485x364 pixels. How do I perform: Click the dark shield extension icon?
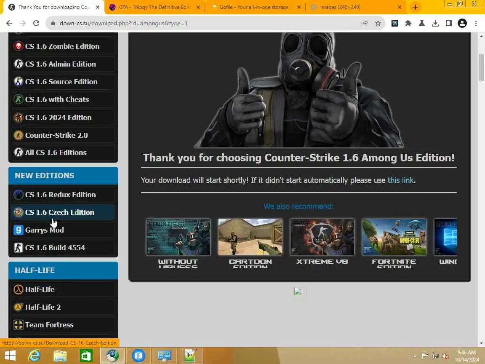(x=394, y=23)
